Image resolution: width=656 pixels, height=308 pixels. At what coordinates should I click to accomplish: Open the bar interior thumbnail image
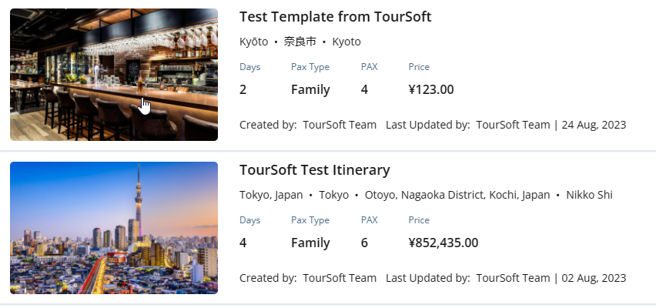coord(114,75)
